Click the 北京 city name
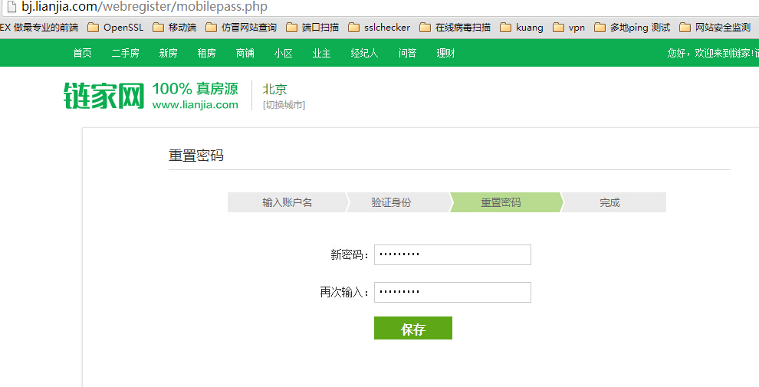Viewport: 759px width, 387px height. (x=275, y=89)
